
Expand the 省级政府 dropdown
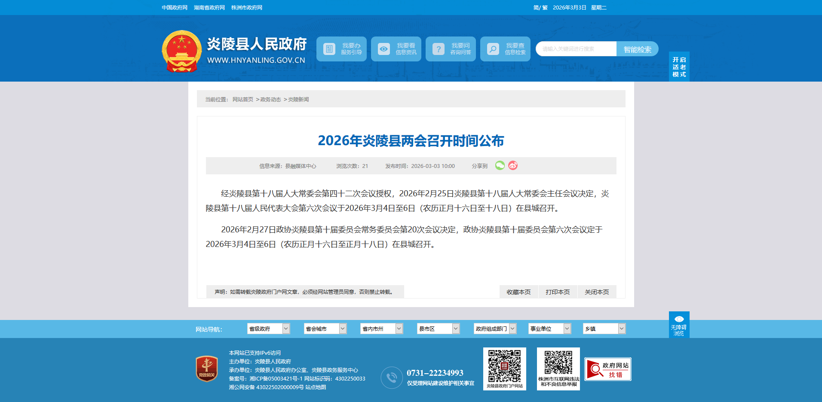(268, 329)
